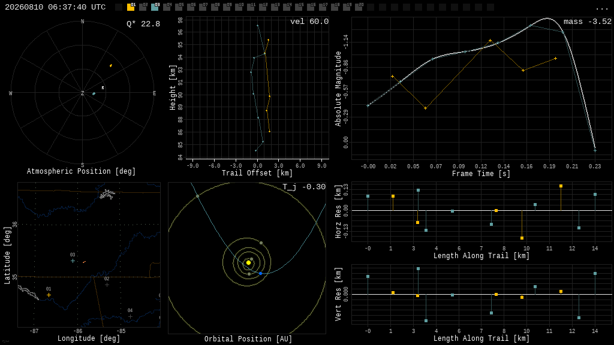Toggle station 08 box in top bar
Screen dimensions: 614x345
pyautogui.click(x=215, y=7)
